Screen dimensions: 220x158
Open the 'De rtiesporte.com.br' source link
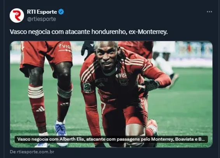32,152
